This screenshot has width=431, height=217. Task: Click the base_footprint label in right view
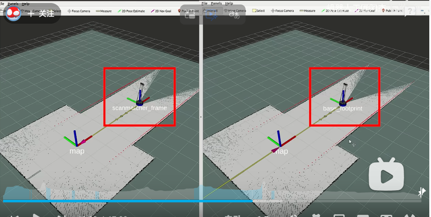(x=343, y=108)
